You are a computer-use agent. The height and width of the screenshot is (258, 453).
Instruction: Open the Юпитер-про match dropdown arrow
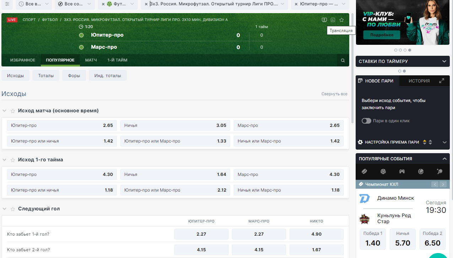tap(343, 4)
